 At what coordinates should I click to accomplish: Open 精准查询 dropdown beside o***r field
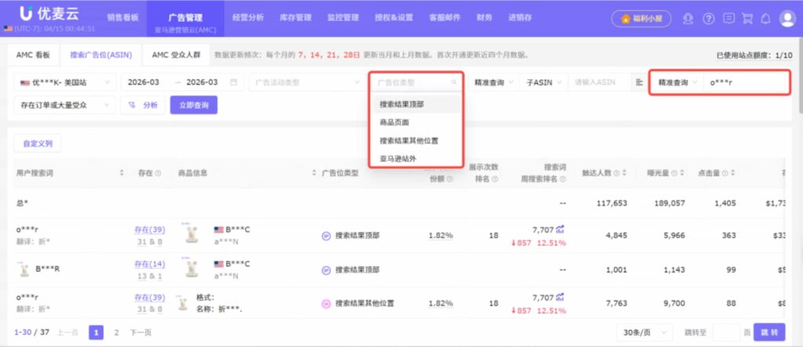[x=678, y=82]
